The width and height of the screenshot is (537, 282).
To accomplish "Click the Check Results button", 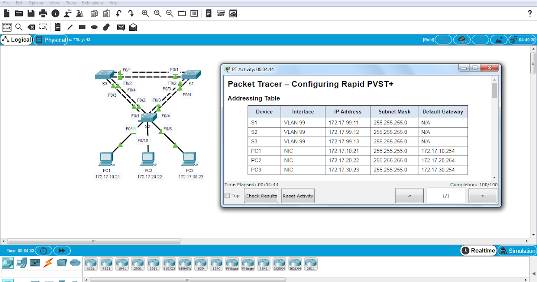I will (261, 196).
